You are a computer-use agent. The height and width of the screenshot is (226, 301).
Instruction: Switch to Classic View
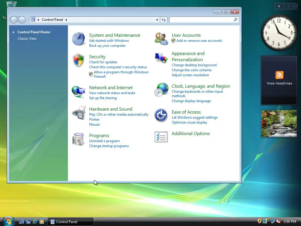tap(27, 39)
